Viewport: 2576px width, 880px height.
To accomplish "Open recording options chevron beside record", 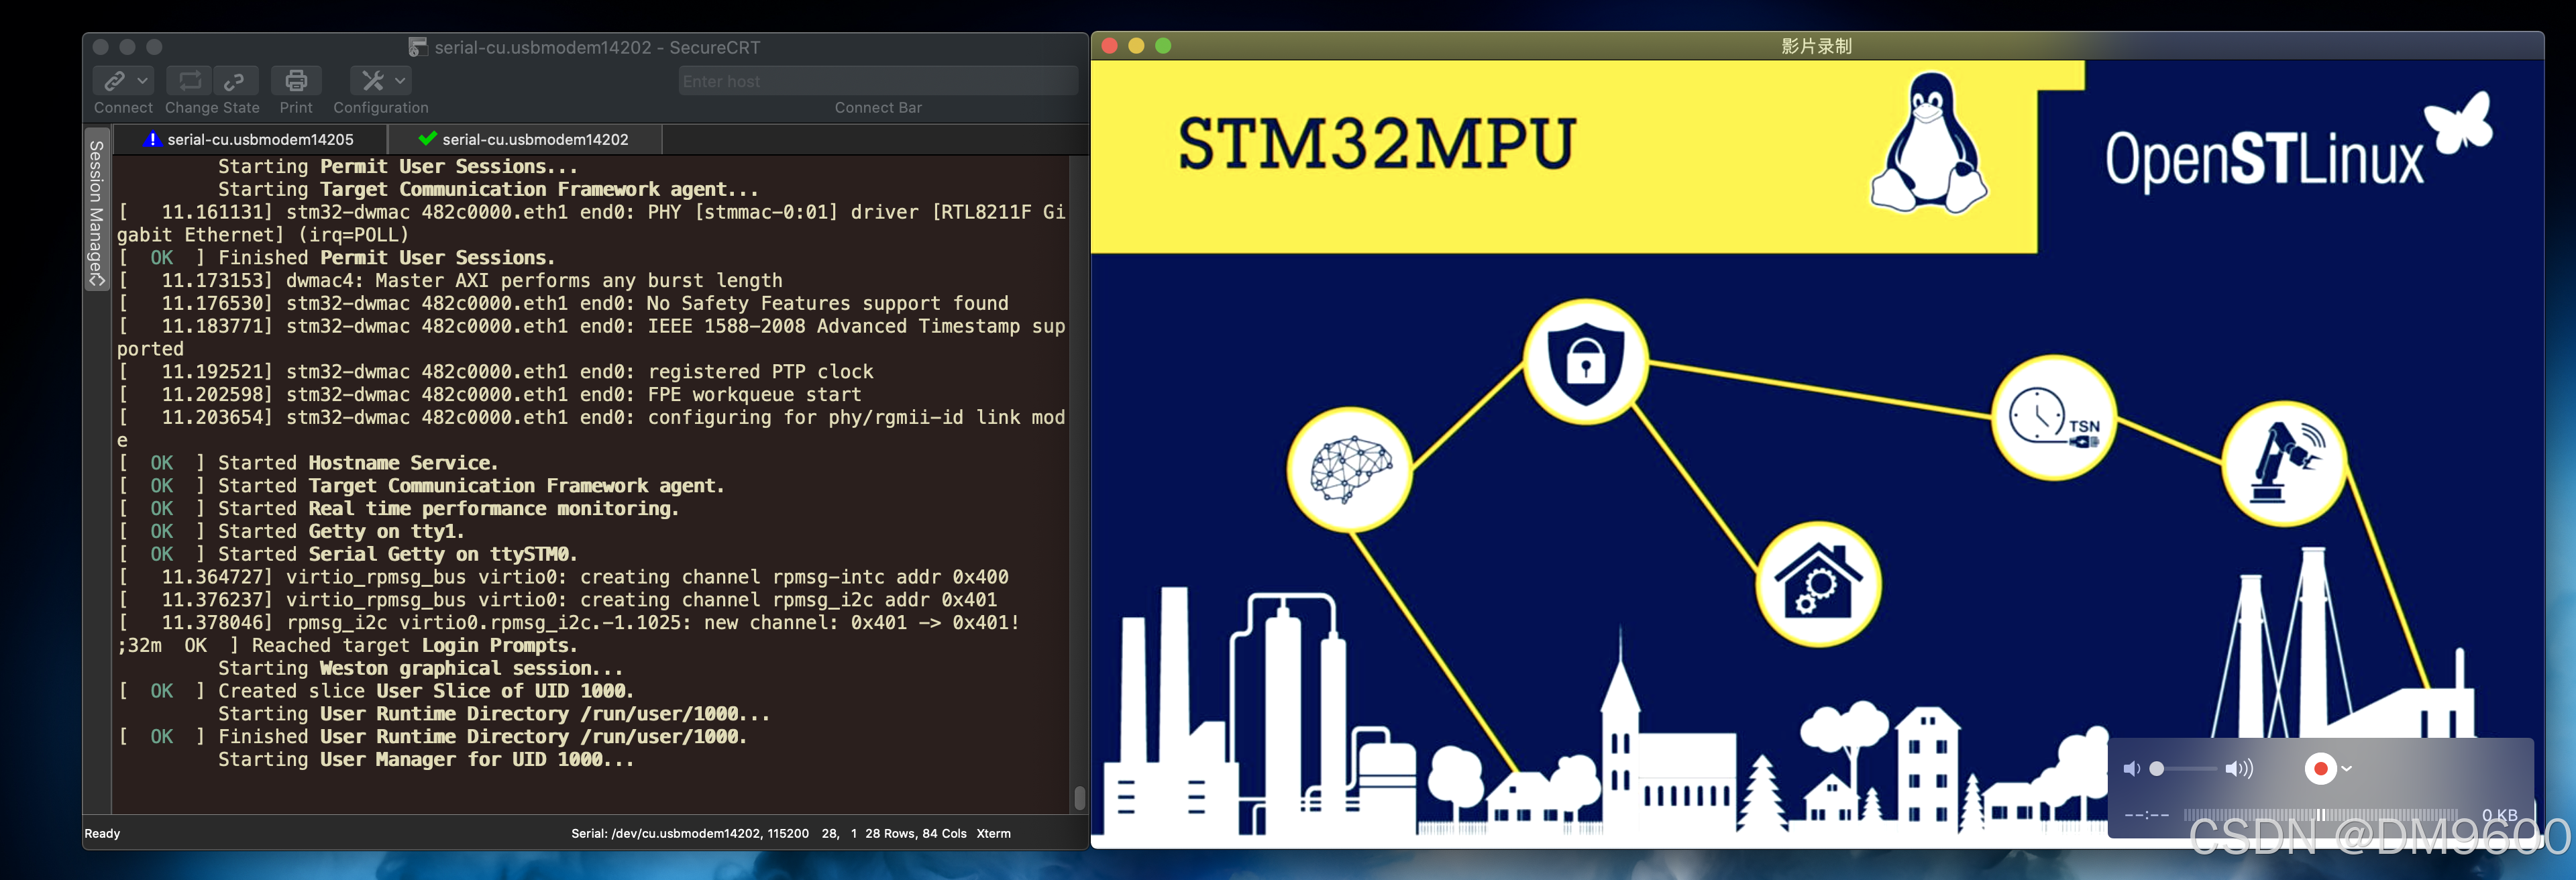I will tap(2346, 768).
